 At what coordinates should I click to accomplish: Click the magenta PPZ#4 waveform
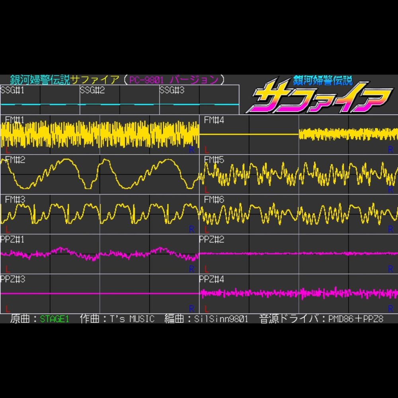(x=299, y=293)
